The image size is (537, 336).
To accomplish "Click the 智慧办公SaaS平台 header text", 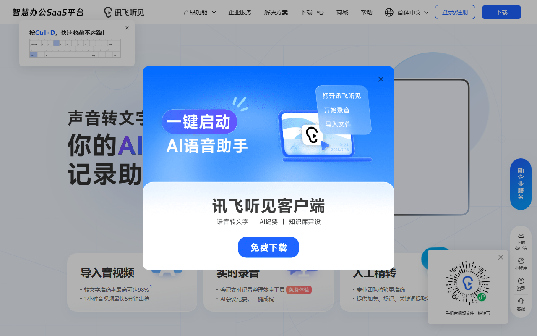I will point(48,12).
